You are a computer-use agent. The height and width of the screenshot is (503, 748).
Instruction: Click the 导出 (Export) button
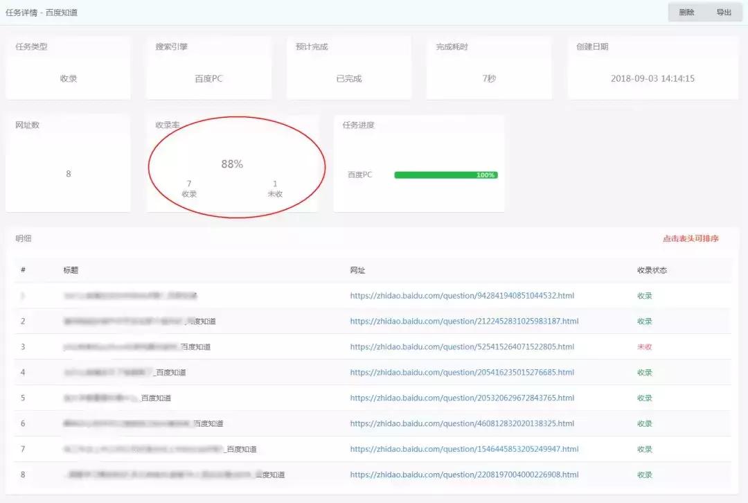(x=724, y=12)
